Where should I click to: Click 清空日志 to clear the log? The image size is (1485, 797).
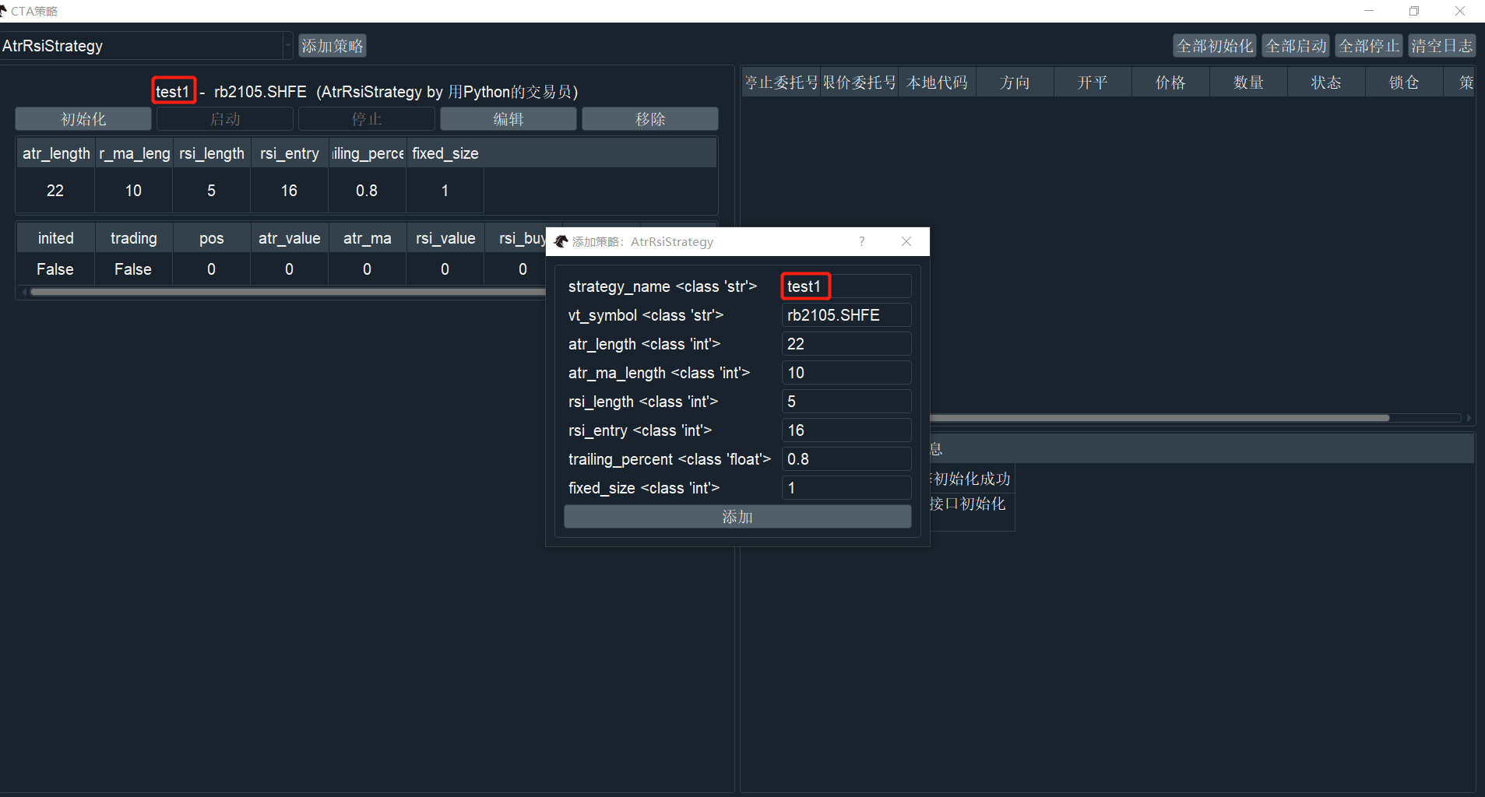click(1441, 45)
